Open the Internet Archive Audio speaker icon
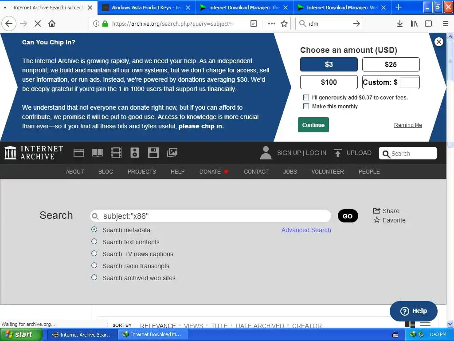The image size is (454, 341). 135,153
